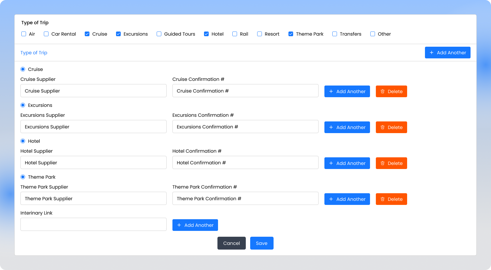
Task: Open the Type of Trip section link
Action: 34,53
